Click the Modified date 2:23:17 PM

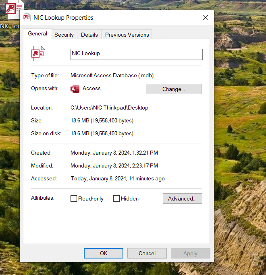pos(114,165)
